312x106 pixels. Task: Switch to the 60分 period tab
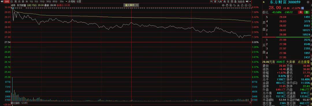click(x=55, y=2)
